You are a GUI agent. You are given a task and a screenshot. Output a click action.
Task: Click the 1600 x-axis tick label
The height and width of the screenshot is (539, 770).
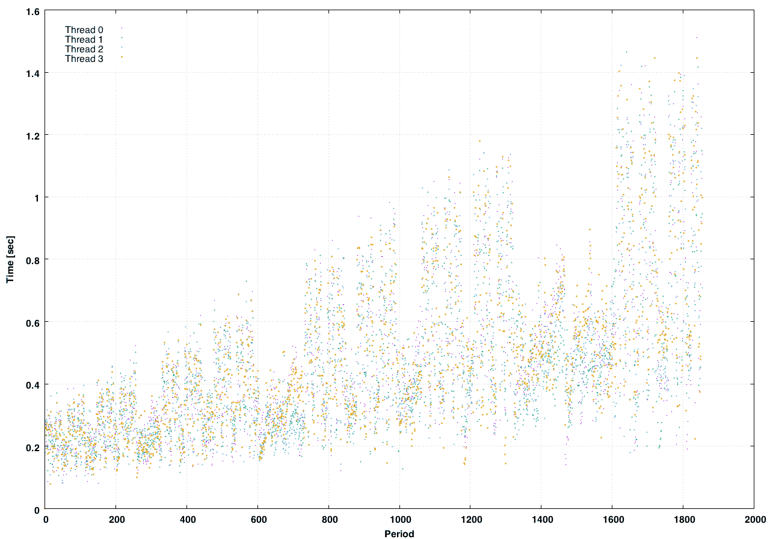612,519
